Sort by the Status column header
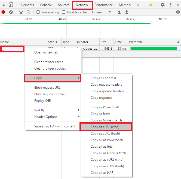Screen dimensions: 181x179 [x=54, y=42]
